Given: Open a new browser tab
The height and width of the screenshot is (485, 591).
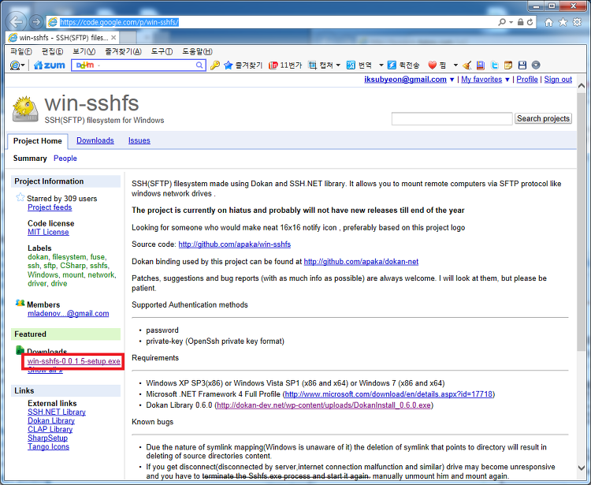Looking at the screenshot, I should click(x=128, y=37).
